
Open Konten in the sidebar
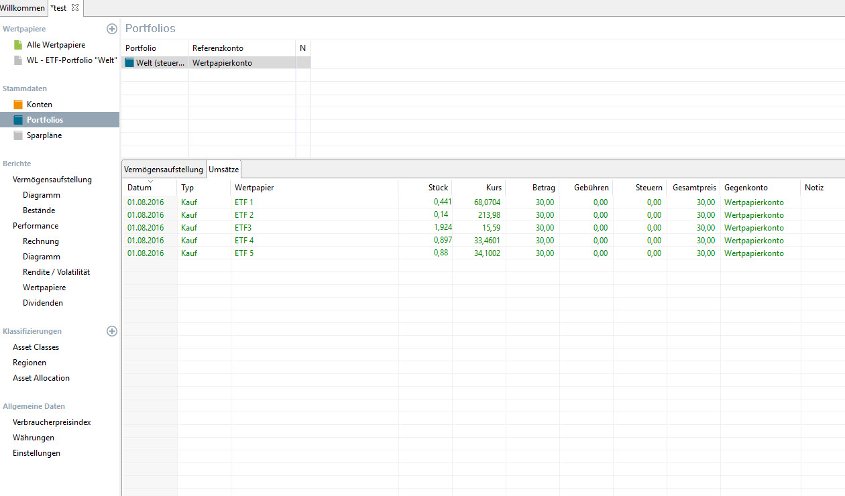tap(40, 105)
